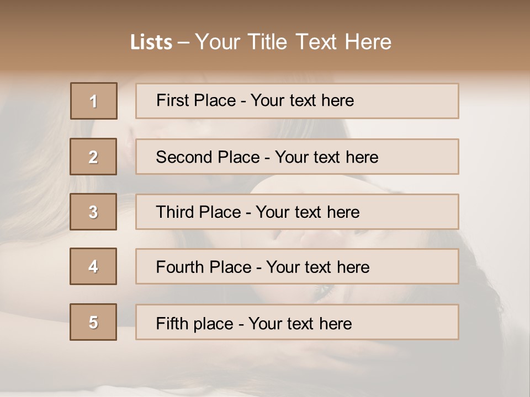The width and height of the screenshot is (530, 397).
Task: Click the words 'Third Place' label
Action: coord(198,212)
